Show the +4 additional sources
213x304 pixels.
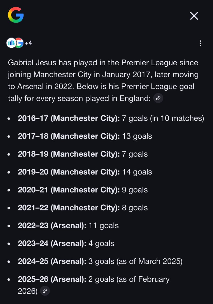pyautogui.click(x=28, y=43)
